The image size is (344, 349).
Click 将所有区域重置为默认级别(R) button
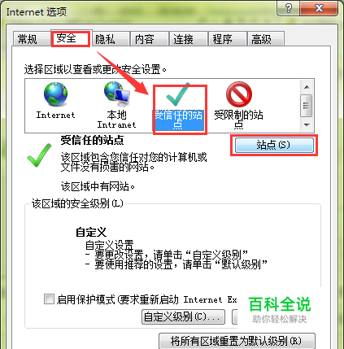click(237, 341)
